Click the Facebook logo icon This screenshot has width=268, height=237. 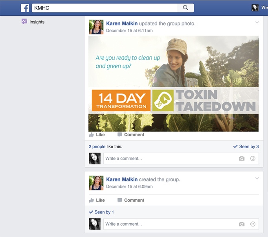(25, 8)
